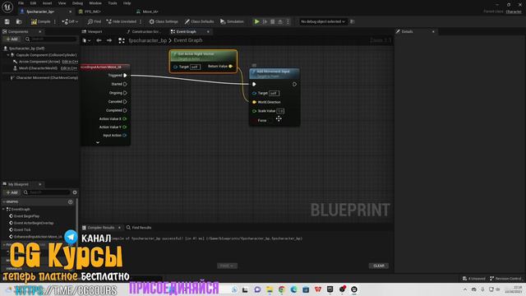526x296 pixels.
Task: Select Event Tick in the graph list
Action: (x=22, y=230)
